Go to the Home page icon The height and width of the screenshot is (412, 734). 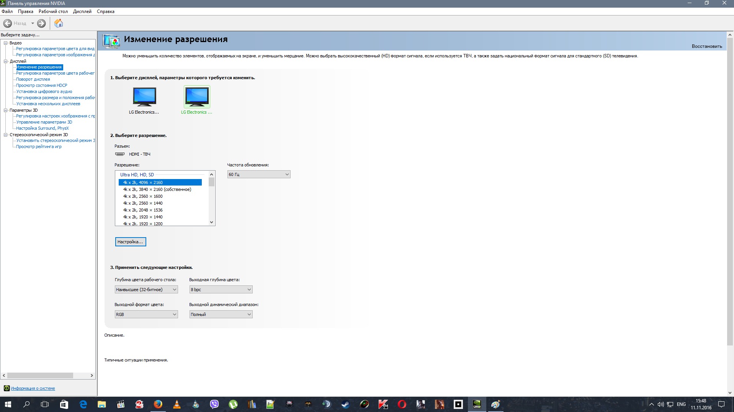click(x=59, y=23)
